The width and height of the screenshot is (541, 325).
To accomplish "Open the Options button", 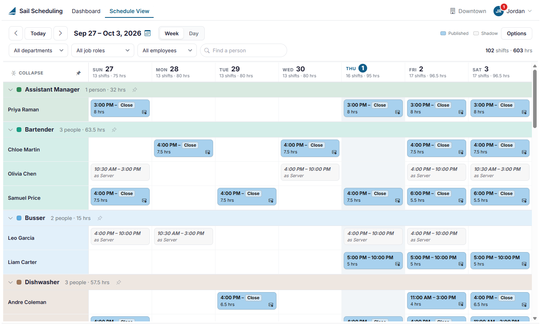I will click(516, 33).
